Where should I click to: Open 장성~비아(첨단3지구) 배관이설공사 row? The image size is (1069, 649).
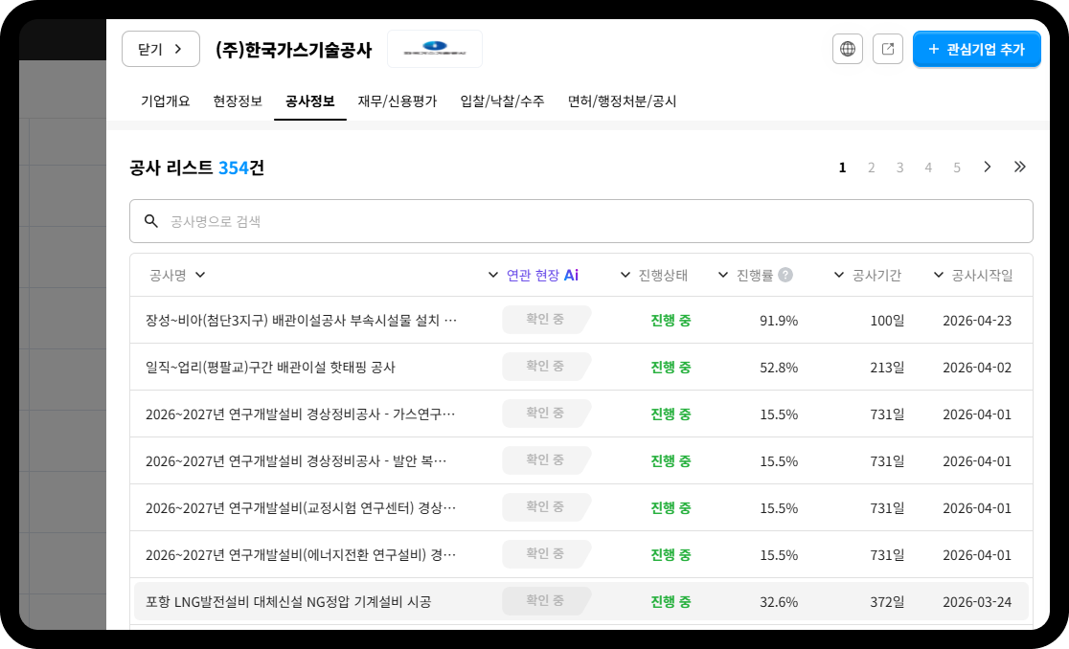coord(580,320)
